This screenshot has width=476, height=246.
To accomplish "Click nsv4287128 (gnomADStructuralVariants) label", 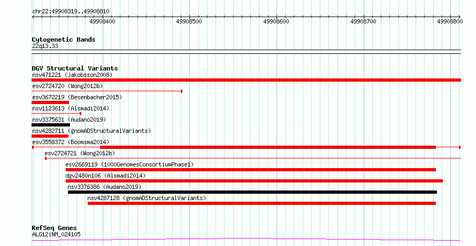I will pyautogui.click(x=147, y=198).
